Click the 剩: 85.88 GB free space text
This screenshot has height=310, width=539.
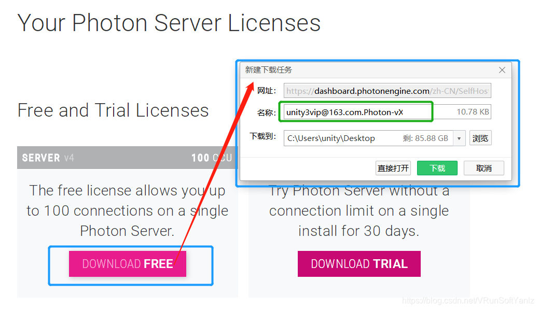425,138
